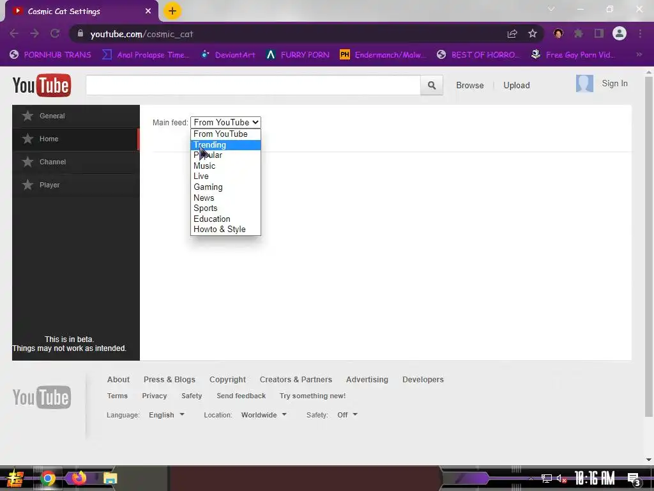Open the Press & Blogs footer link
The image size is (654, 491).
pos(169,380)
